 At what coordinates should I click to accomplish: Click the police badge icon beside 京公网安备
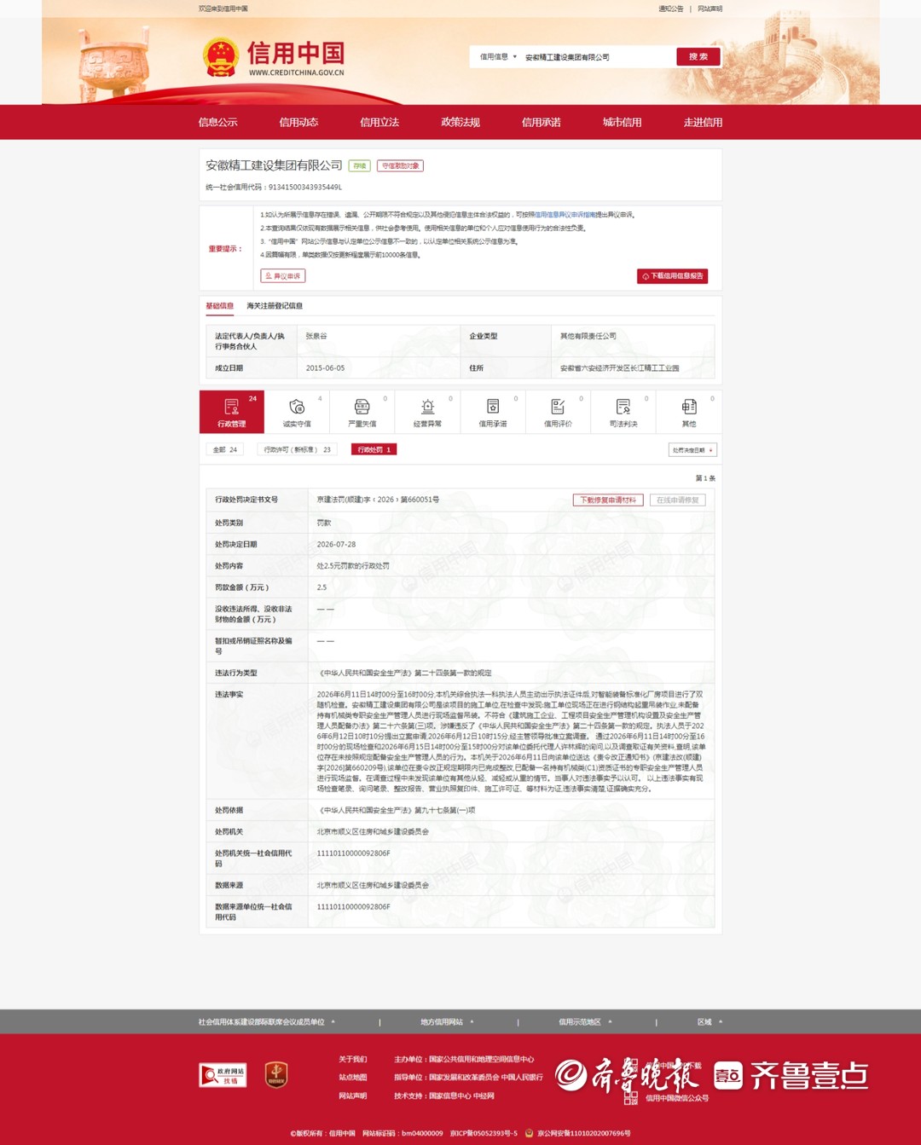point(530,1133)
